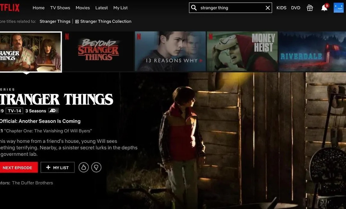Click the audio description AD badge

(x=54, y=111)
